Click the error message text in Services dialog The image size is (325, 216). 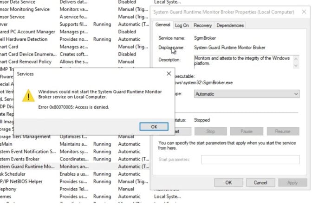click(x=100, y=94)
